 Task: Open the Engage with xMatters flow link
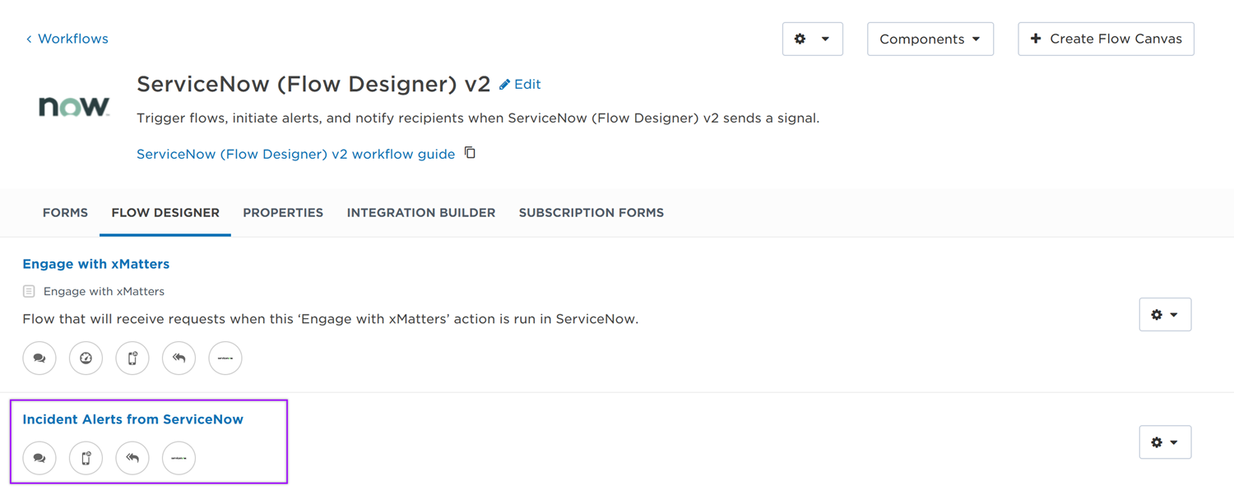click(96, 264)
